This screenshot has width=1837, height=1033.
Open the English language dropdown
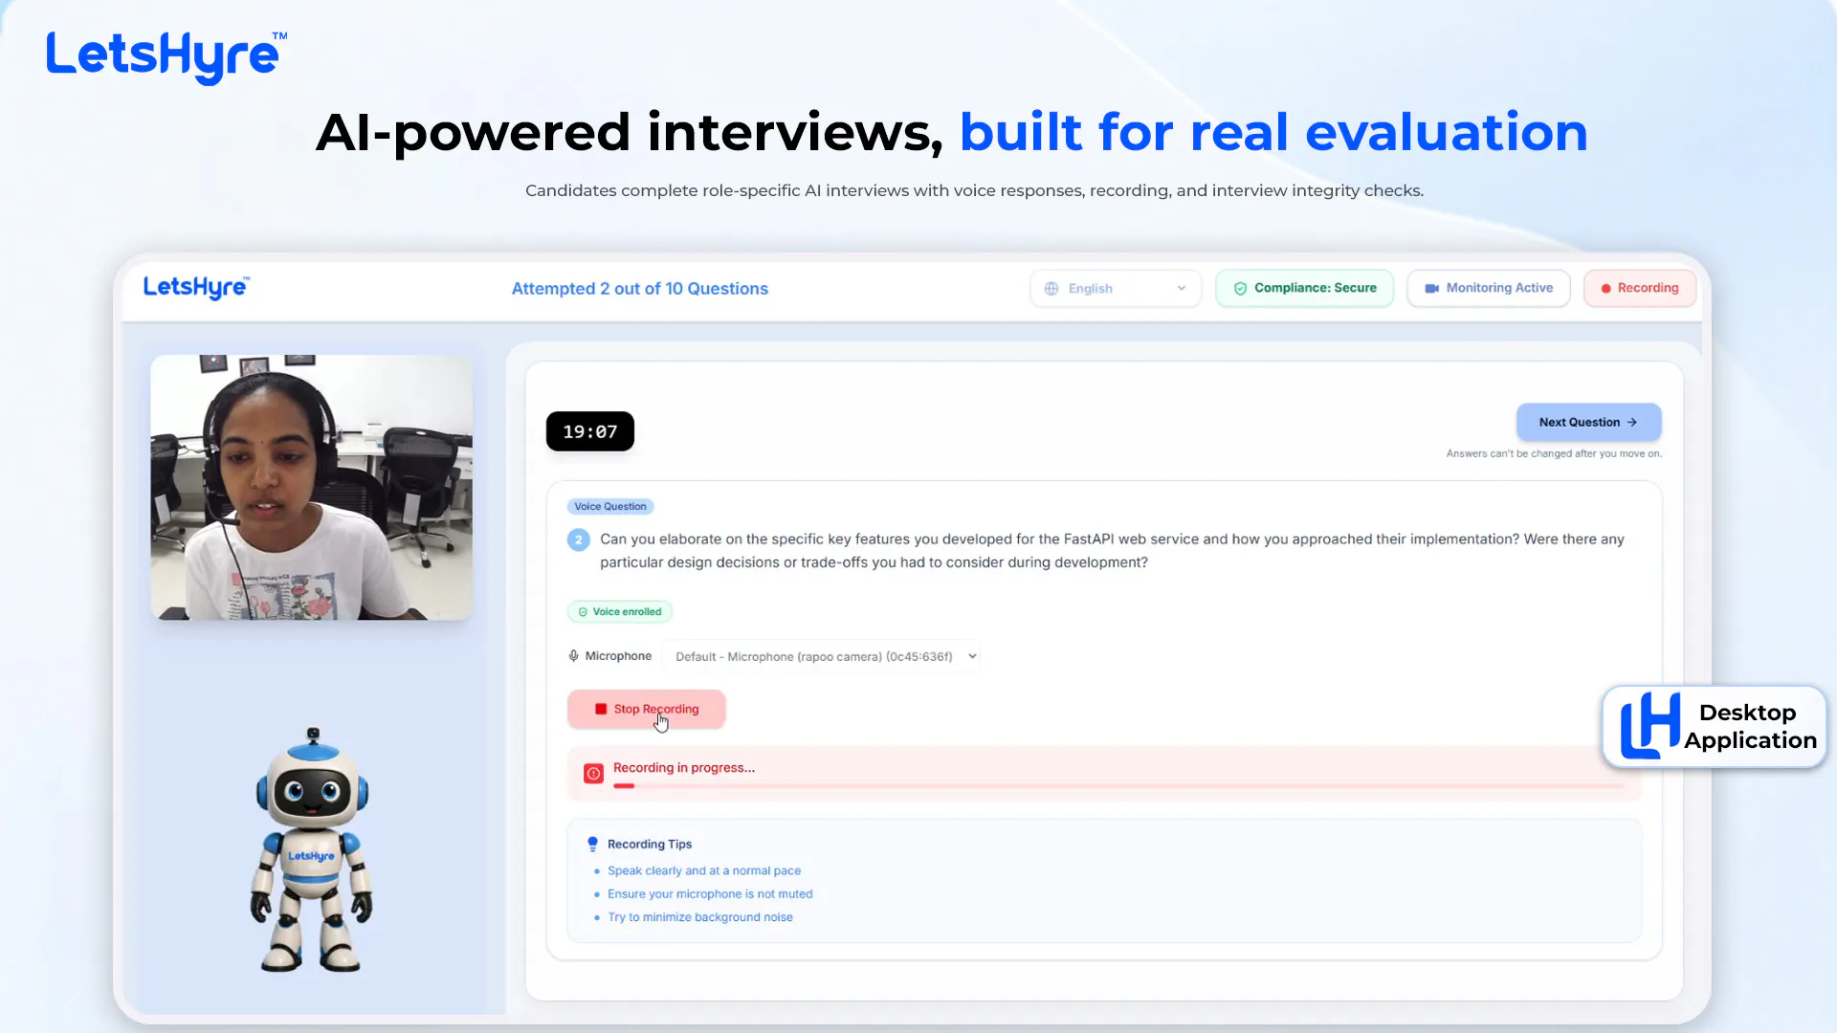1116,288
